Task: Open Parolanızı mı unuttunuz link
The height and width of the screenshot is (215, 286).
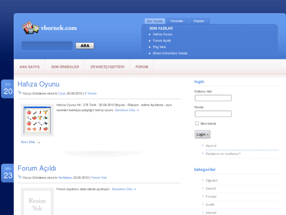Action: point(223,154)
